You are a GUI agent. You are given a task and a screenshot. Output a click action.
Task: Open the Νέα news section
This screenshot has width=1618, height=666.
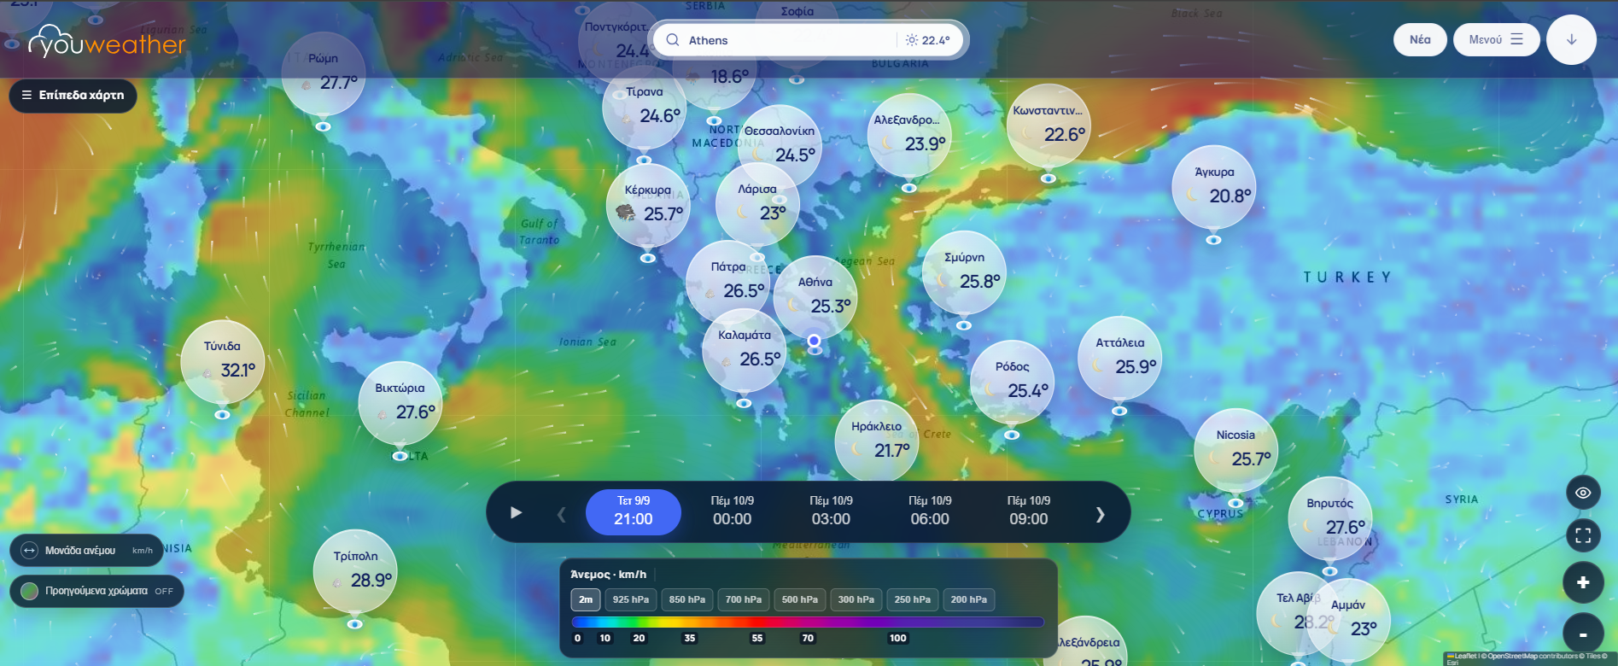[1420, 39]
